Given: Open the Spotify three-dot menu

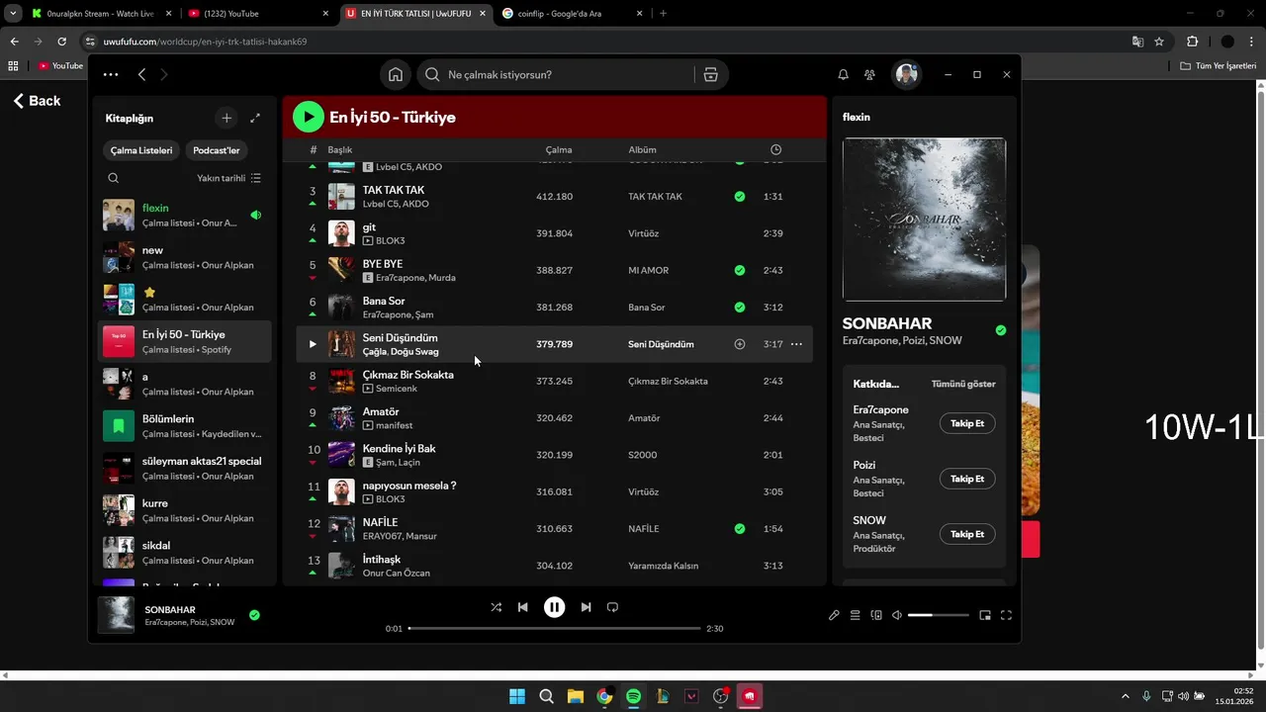Looking at the screenshot, I should [x=111, y=74].
